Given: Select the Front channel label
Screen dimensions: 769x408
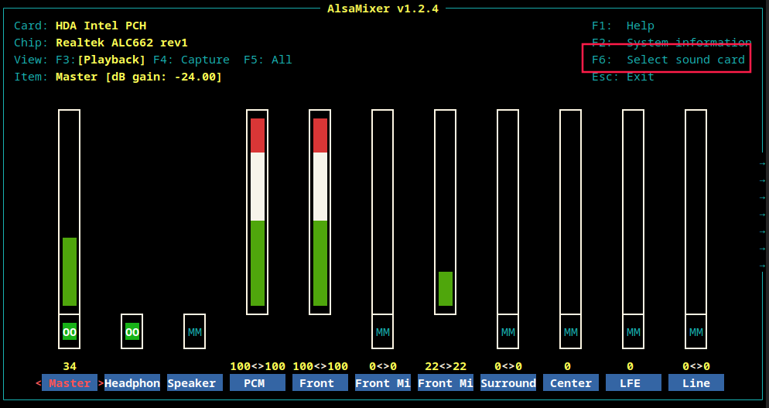Looking at the screenshot, I should click(320, 383).
